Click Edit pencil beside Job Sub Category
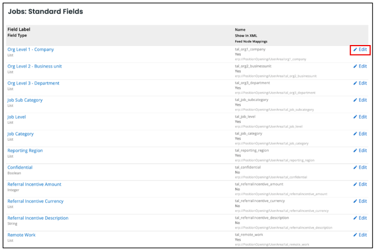This screenshot has height=250, width=375. pyautogui.click(x=360, y=100)
